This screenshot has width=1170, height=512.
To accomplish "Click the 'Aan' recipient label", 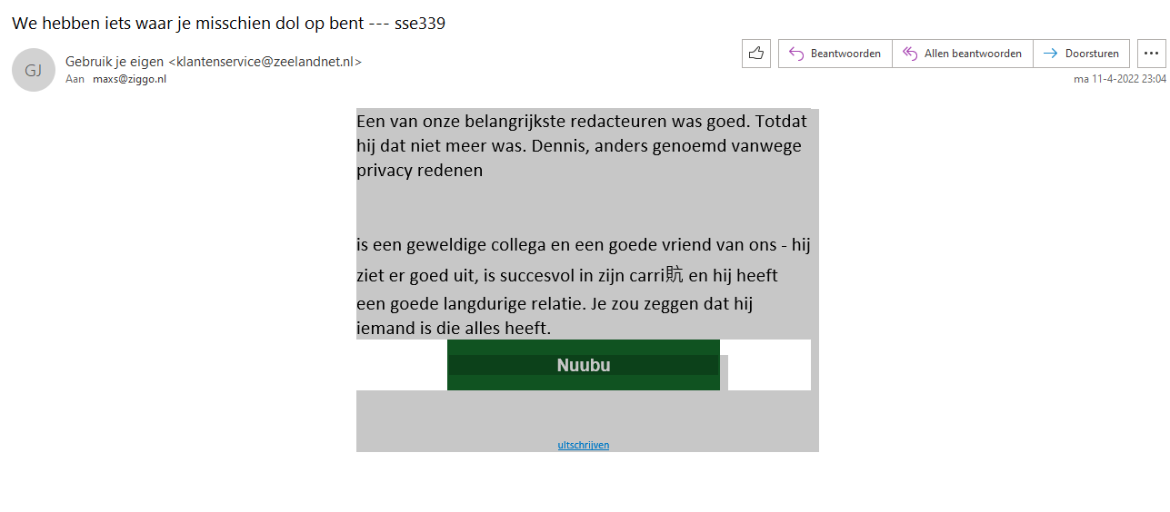I will (75, 79).
